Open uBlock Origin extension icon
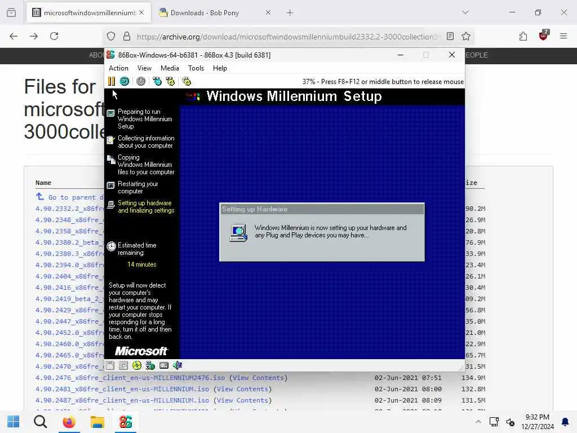Screen dimensions: 577x433 tap(544, 36)
